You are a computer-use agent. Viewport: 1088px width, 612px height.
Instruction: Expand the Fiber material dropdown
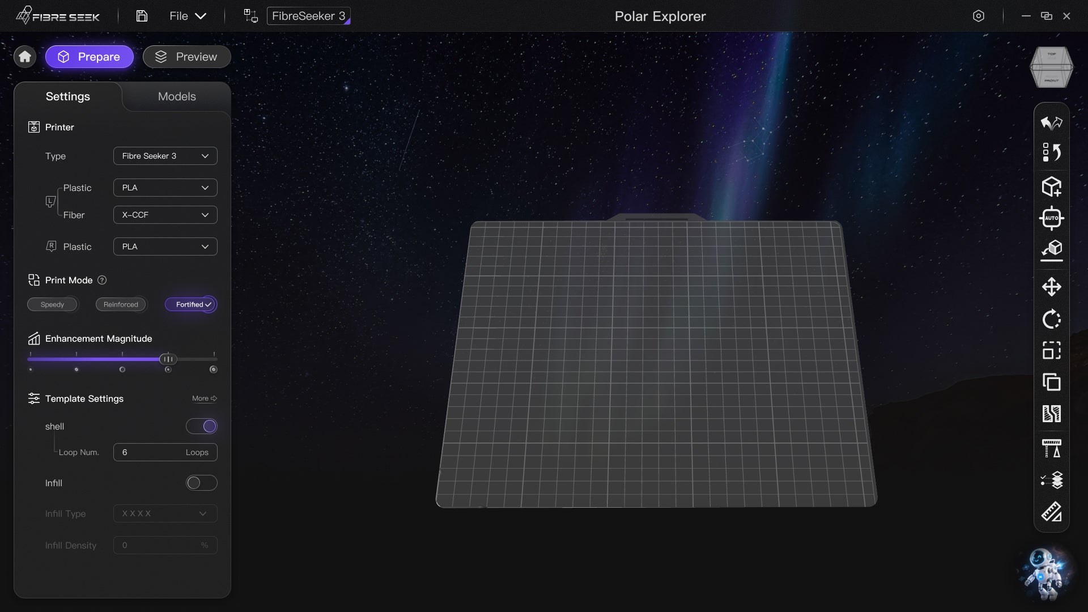point(165,215)
